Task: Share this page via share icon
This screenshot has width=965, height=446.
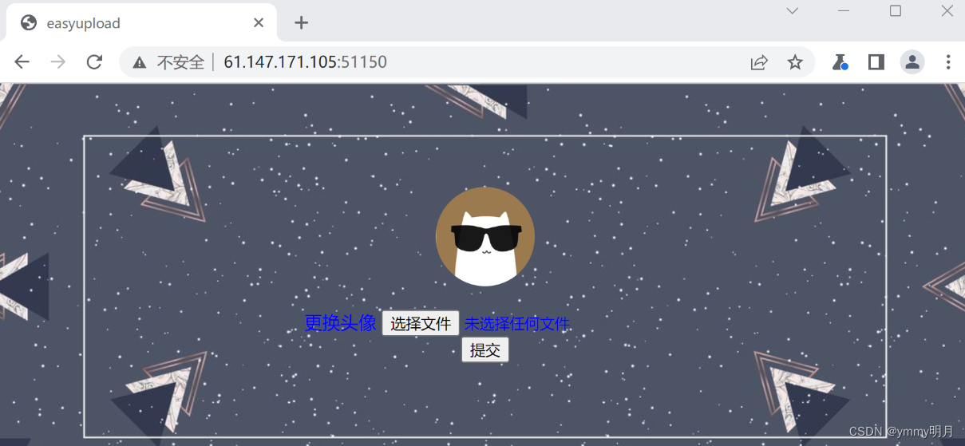Action: (759, 62)
